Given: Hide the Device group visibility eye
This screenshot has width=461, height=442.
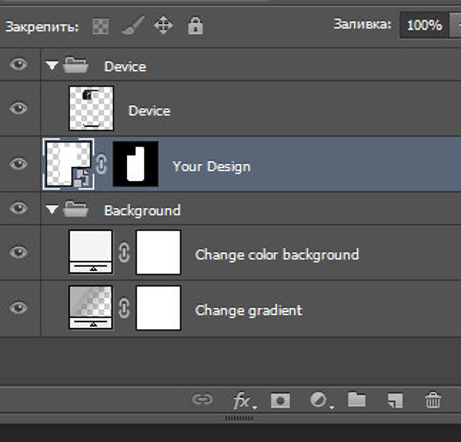Looking at the screenshot, I should pos(19,64).
